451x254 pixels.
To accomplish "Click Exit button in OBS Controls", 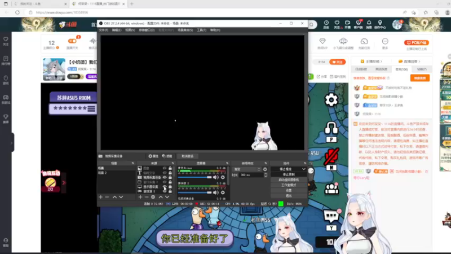I will tap(289, 195).
